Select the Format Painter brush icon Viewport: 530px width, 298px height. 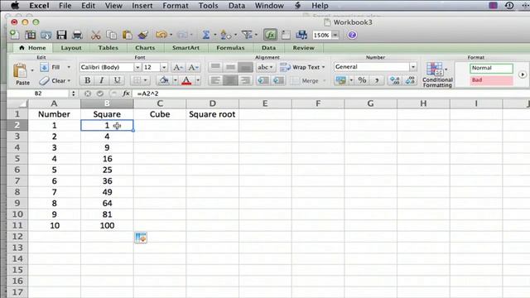tap(143, 35)
